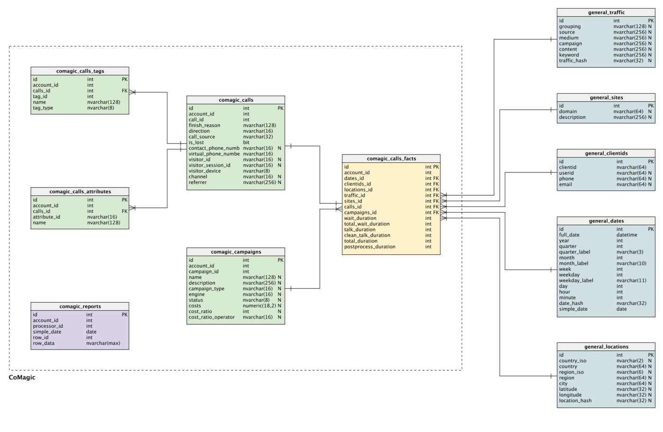The image size is (663, 432).
Task: Select the clientids_id foreign key row
Action: (391, 184)
